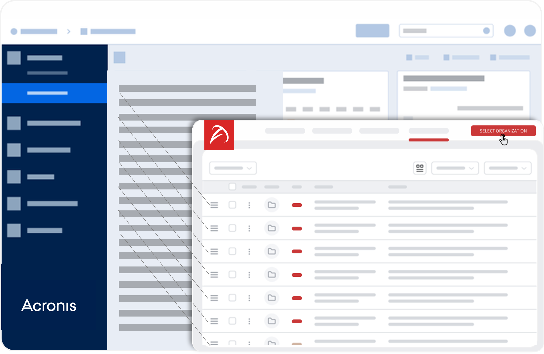Select the highlighted blue sidebar menu item
544x354 pixels.
click(47, 93)
